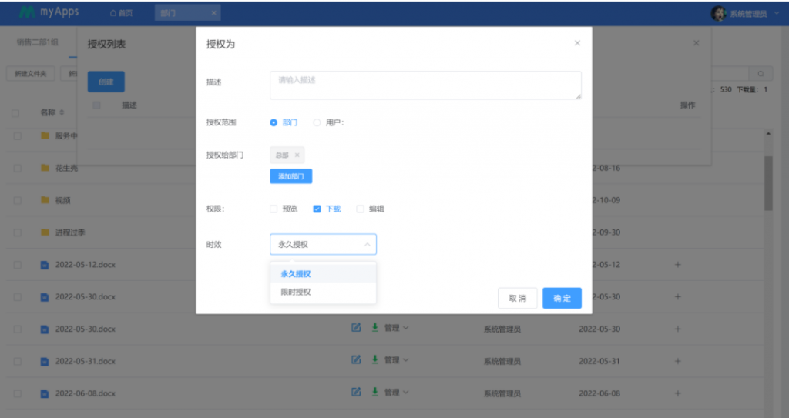Uncheck the 下载 permission checkbox
Viewport: 789px width, 418px height.
point(317,209)
